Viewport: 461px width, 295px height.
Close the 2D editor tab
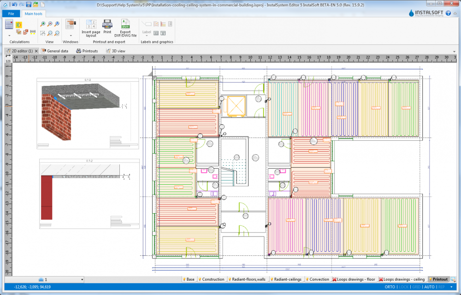coord(36,51)
